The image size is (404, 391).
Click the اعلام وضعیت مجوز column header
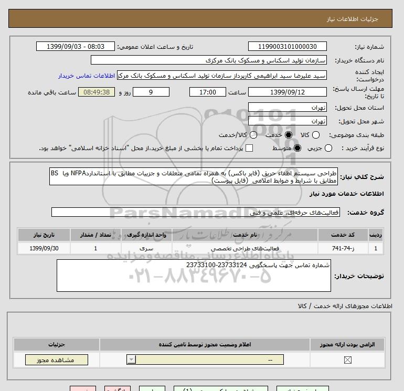pyautogui.click(x=205, y=345)
